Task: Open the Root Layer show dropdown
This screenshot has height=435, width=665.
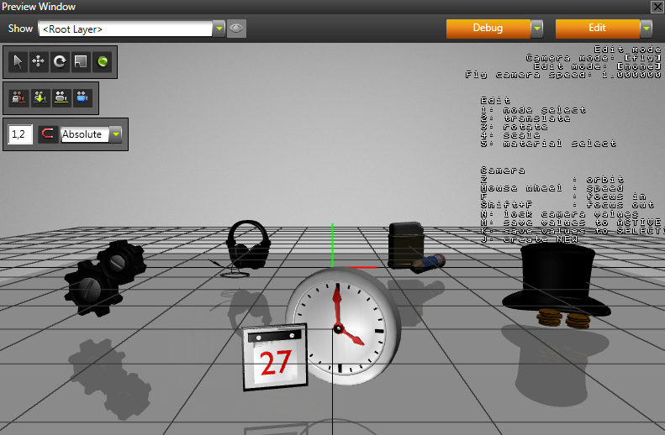Action: tap(219, 29)
